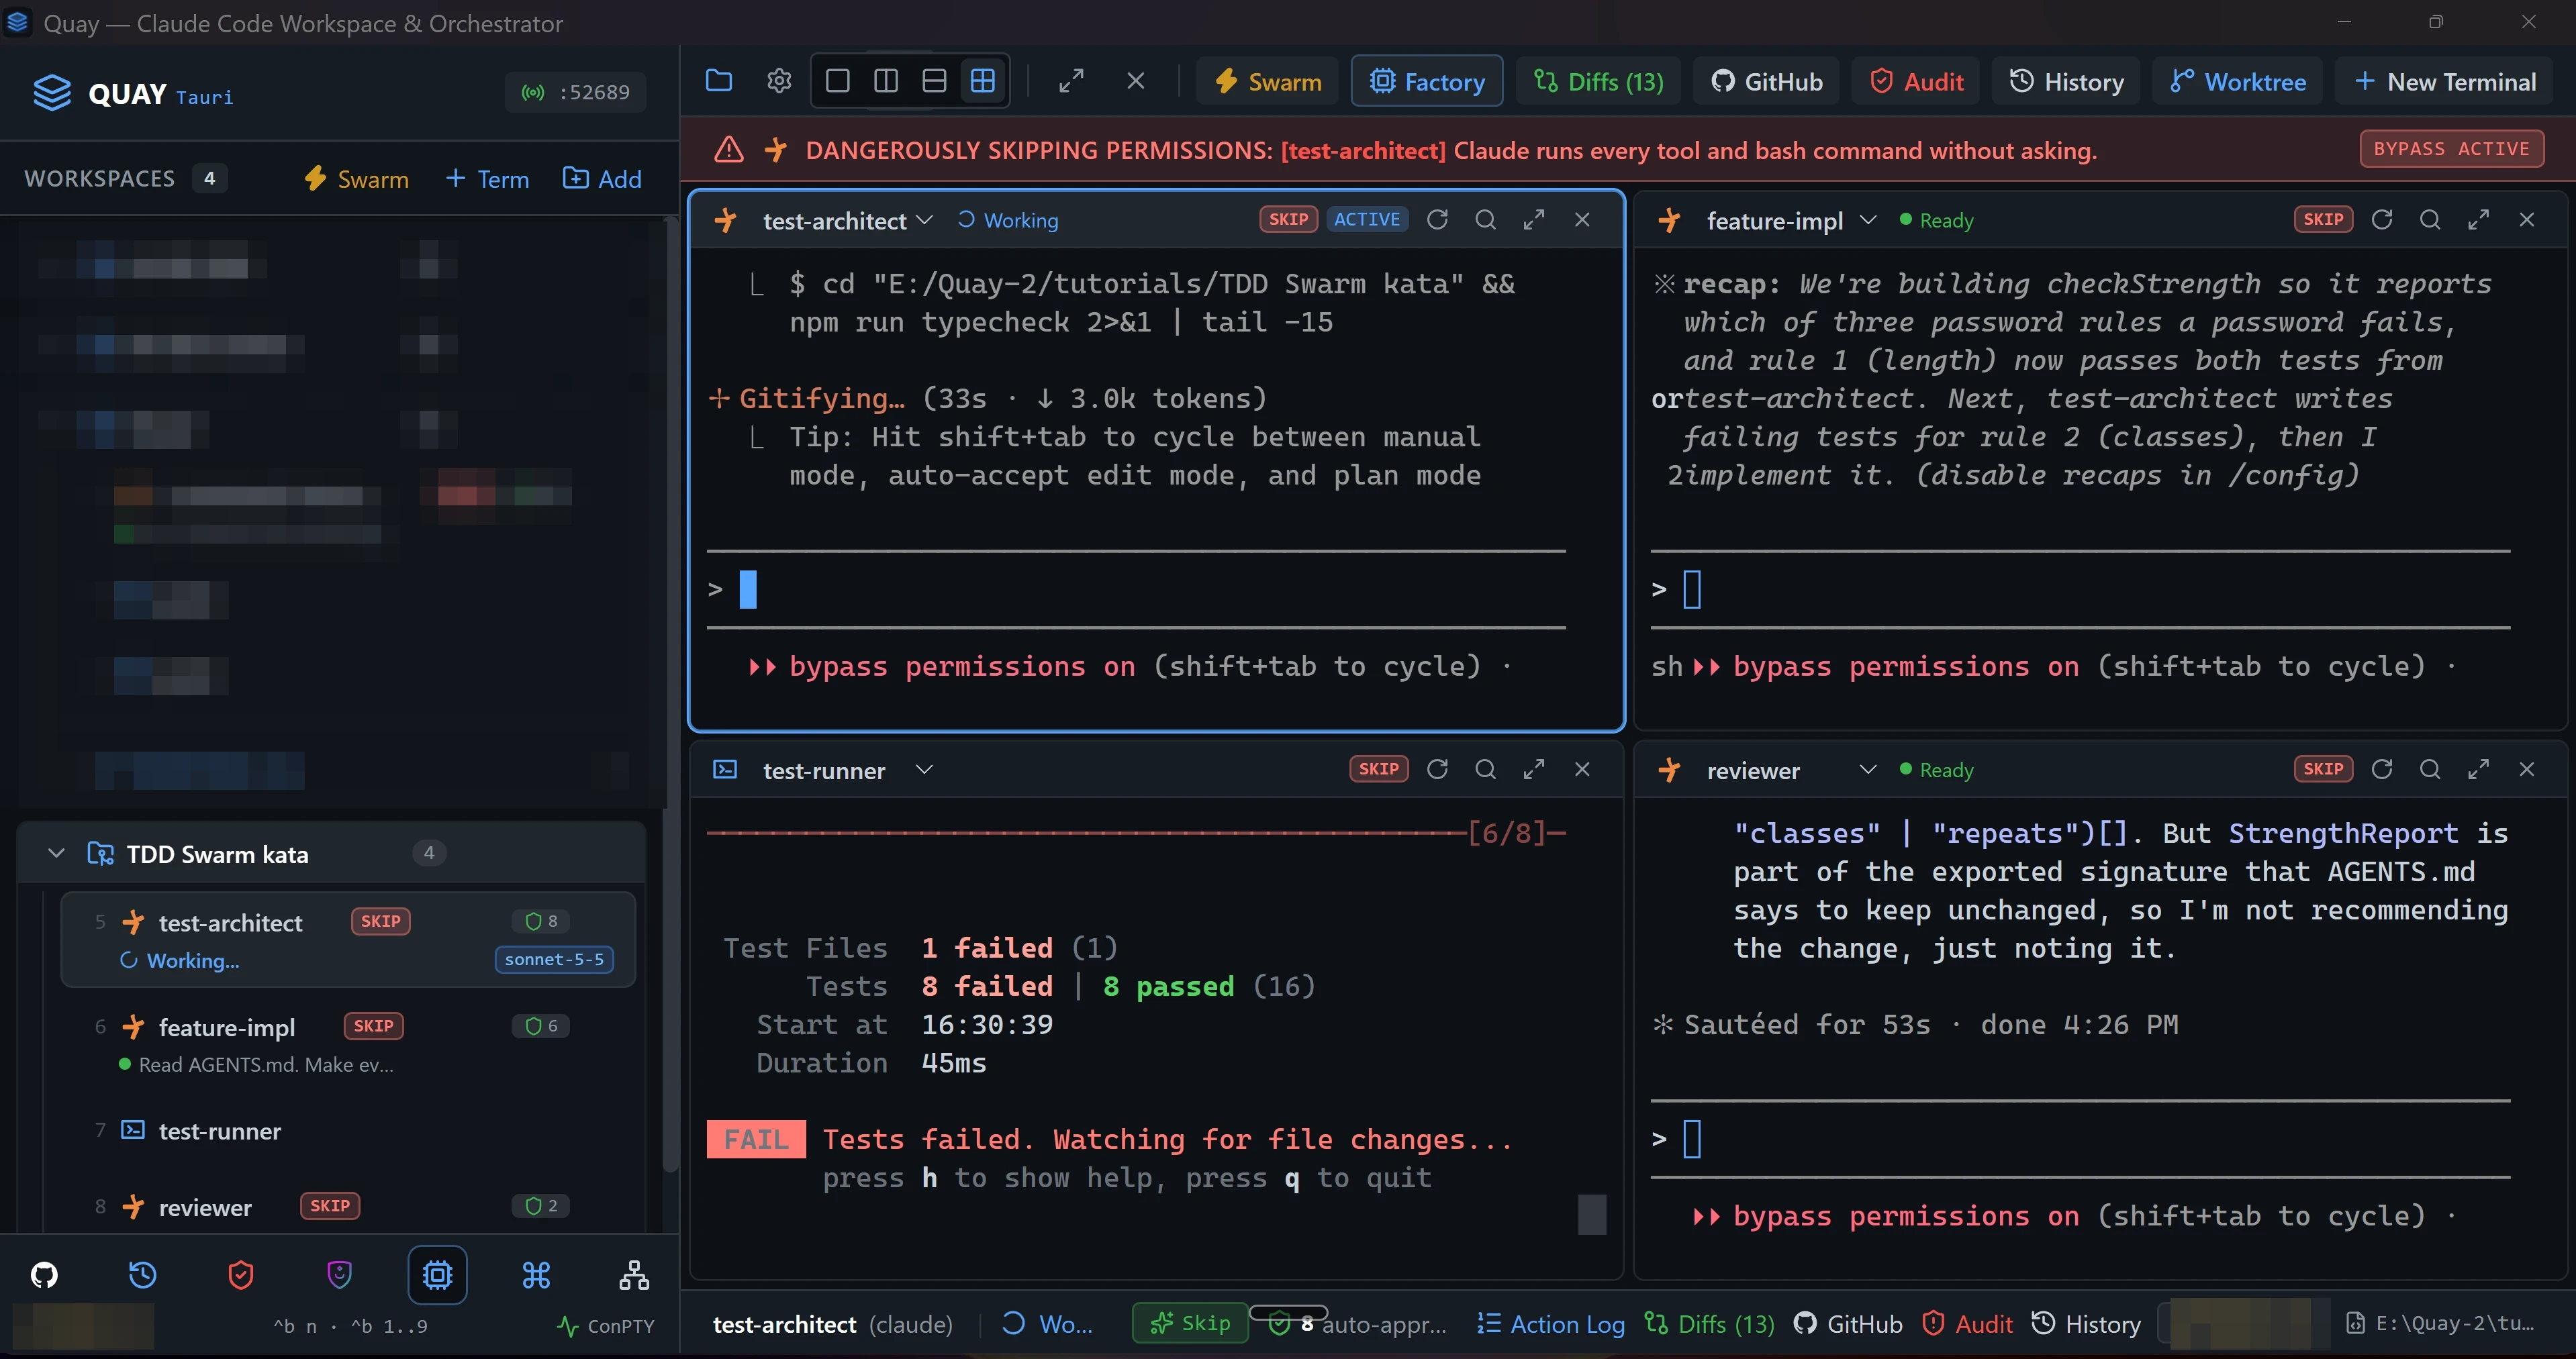Search within the reviewer pane

(x=2430, y=769)
